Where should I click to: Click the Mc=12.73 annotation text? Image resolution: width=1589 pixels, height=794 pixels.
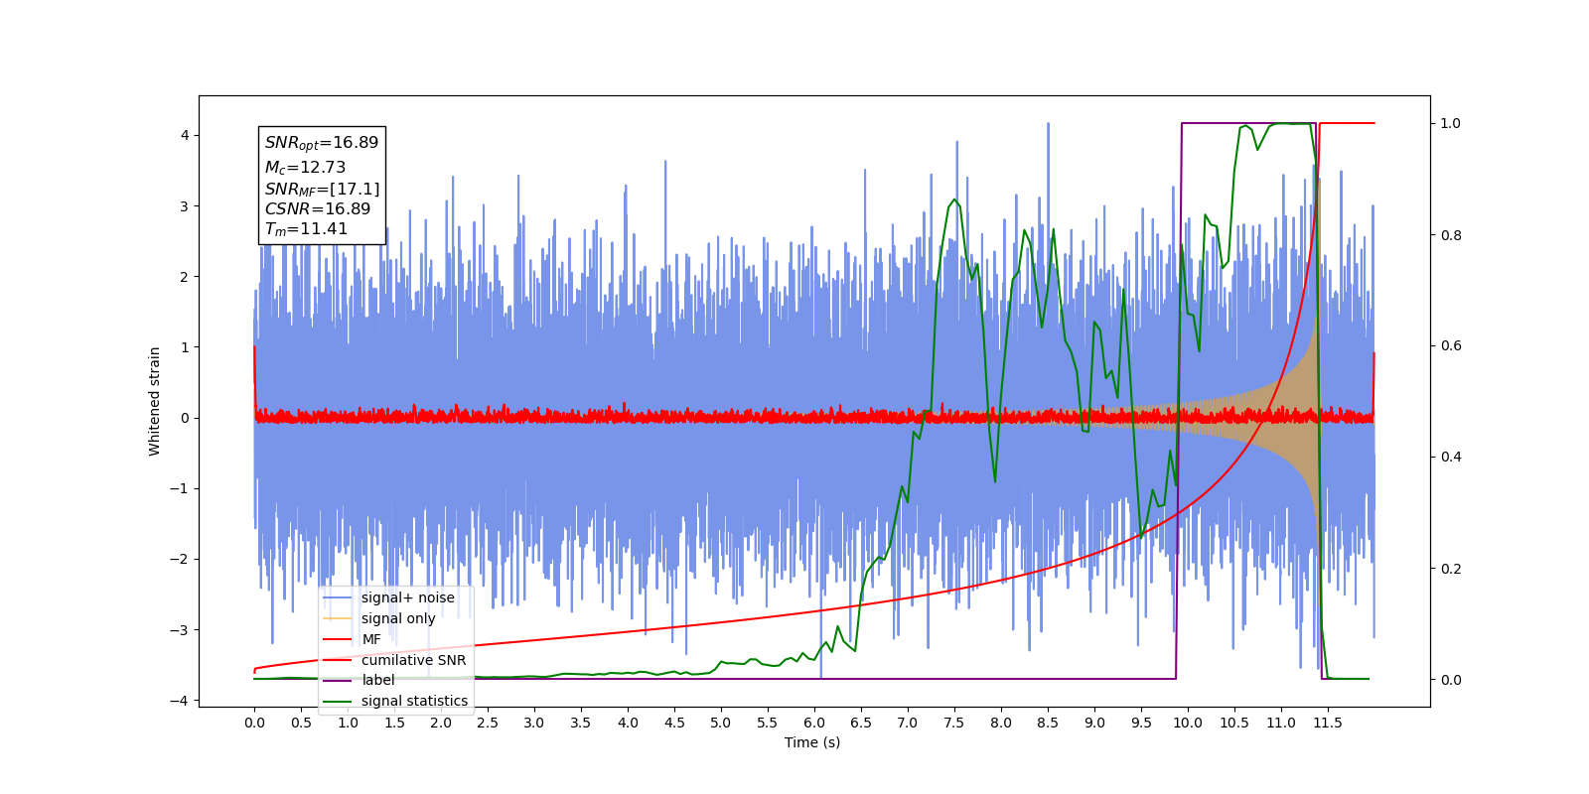click(x=305, y=168)
